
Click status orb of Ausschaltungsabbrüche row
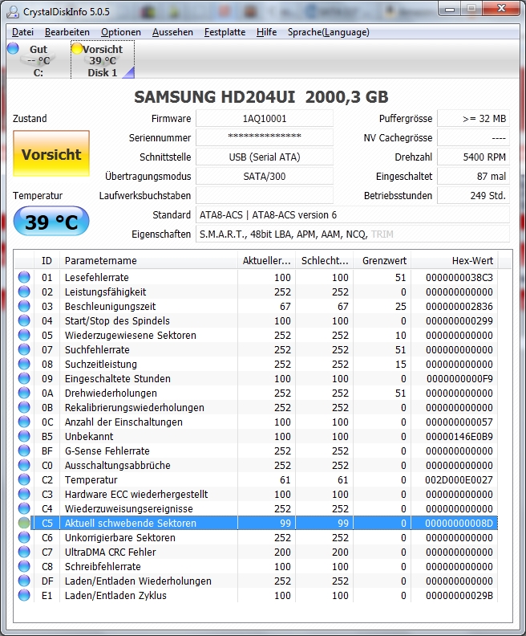pyautogui.click(x=24, y=465)
